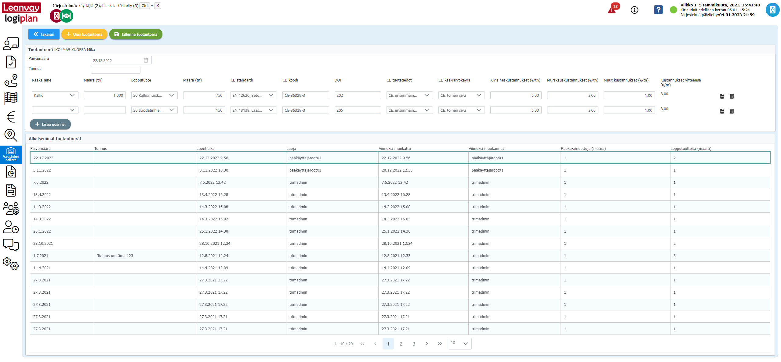This screenshot has width=781, height=362.
Task: Select the row dated 28.10.2021
Action: [400, 243]
